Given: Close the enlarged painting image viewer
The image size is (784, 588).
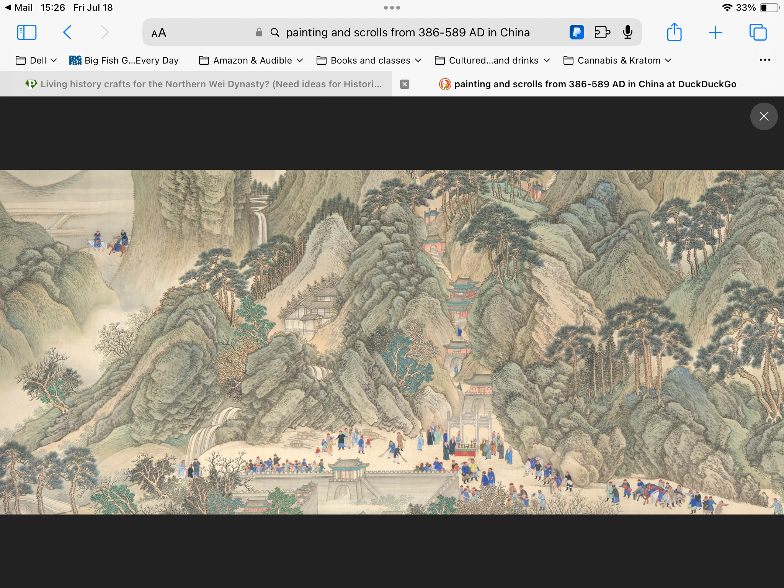Looking at the screenshot, I should [764, 116].
